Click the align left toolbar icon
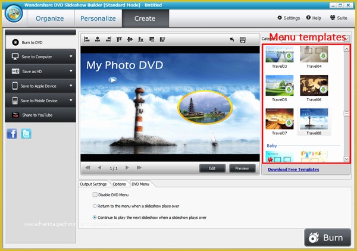The width and height of the screenshot is (357, 251). coord(87,40)
